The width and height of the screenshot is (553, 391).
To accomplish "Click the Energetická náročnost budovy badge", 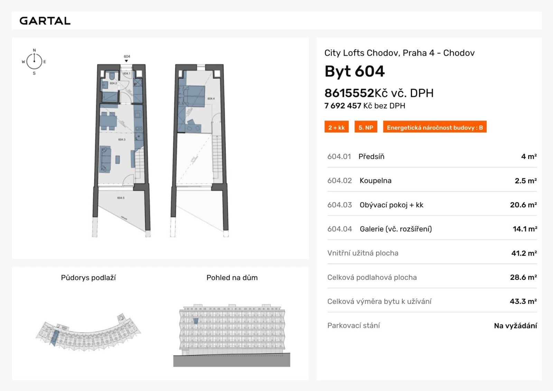I will [x=434, y=128].
